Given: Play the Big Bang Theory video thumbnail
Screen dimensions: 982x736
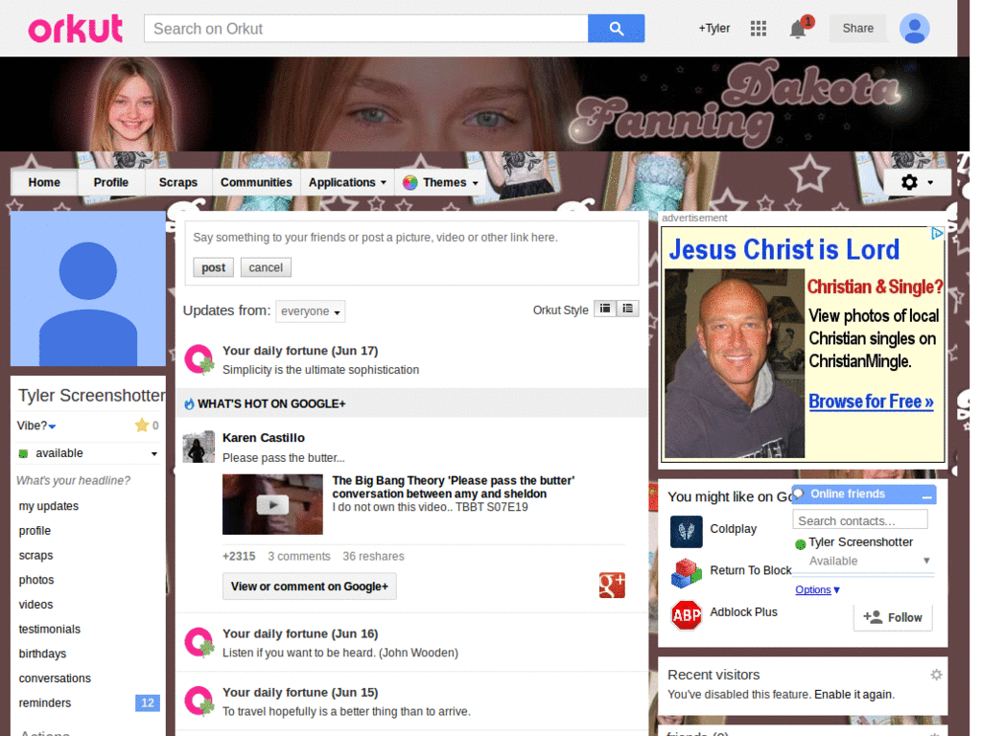Looking at the screenshot, I should pos(272,504).
